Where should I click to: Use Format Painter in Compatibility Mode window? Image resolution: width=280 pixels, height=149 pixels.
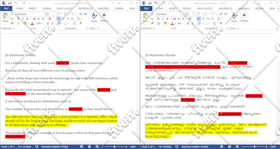pos(12,23)
